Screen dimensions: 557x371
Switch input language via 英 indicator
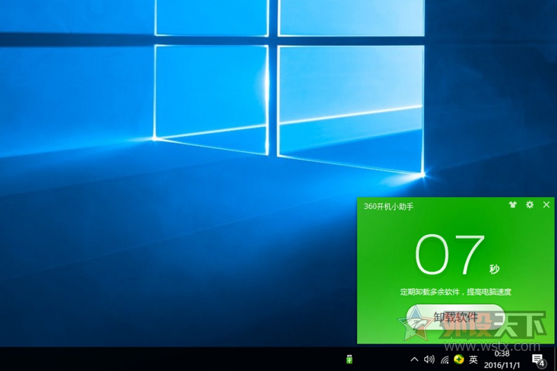(473, 360)
